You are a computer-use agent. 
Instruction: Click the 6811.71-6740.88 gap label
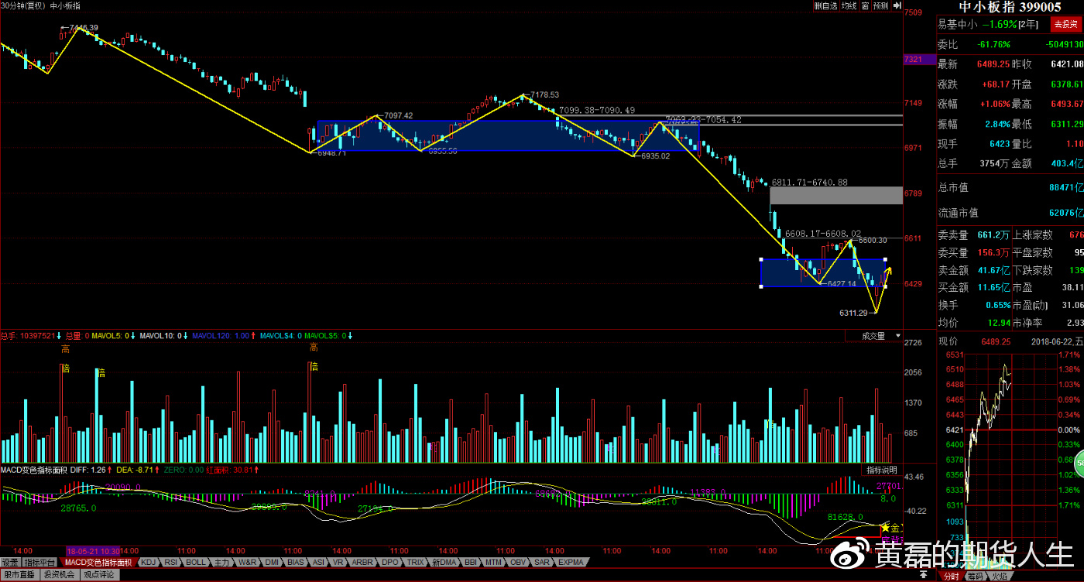pyautogui.click(x=809, y=182)
